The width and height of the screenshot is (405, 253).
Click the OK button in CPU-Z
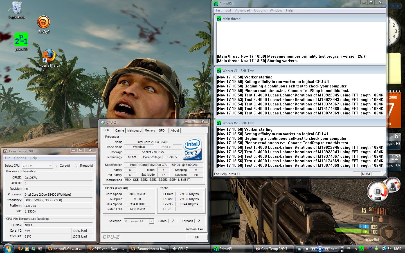[x=197, y=237]
